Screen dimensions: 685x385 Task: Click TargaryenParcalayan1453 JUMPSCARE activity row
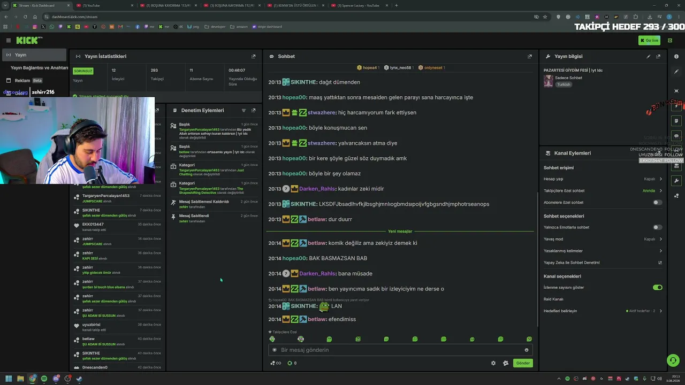[x=118, y=198]
